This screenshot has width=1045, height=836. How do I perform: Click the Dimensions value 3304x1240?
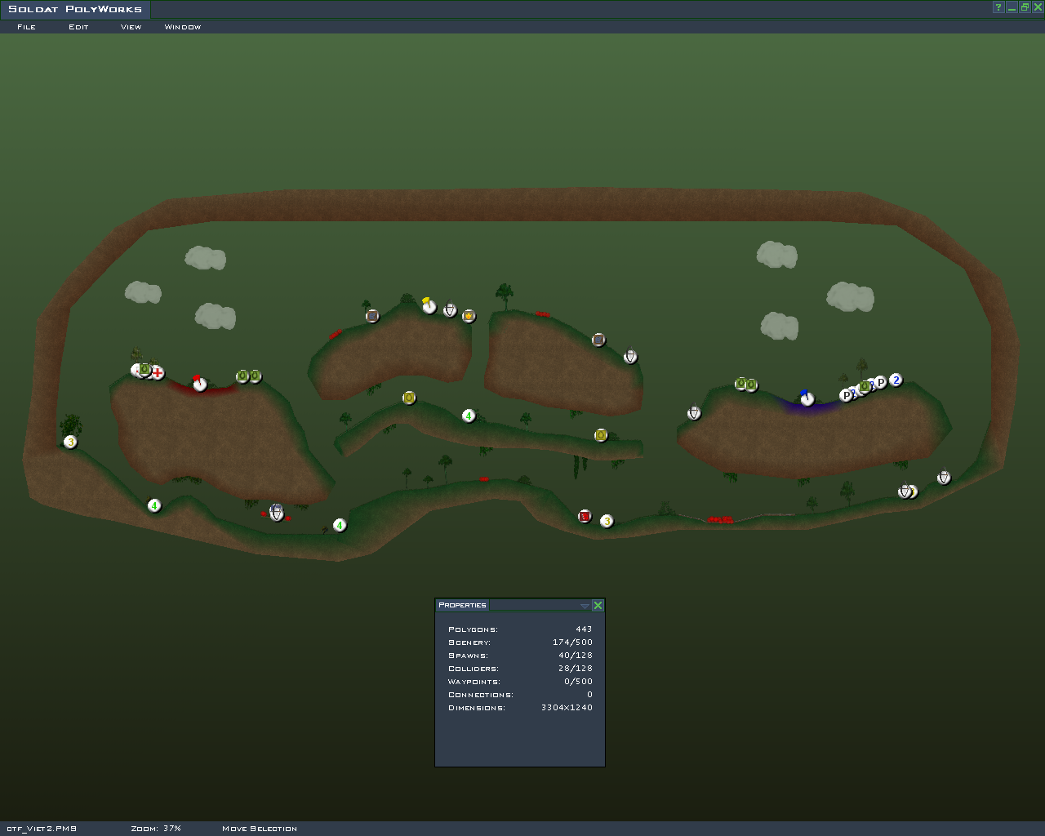pyautogui.click(x=567, y=708)
